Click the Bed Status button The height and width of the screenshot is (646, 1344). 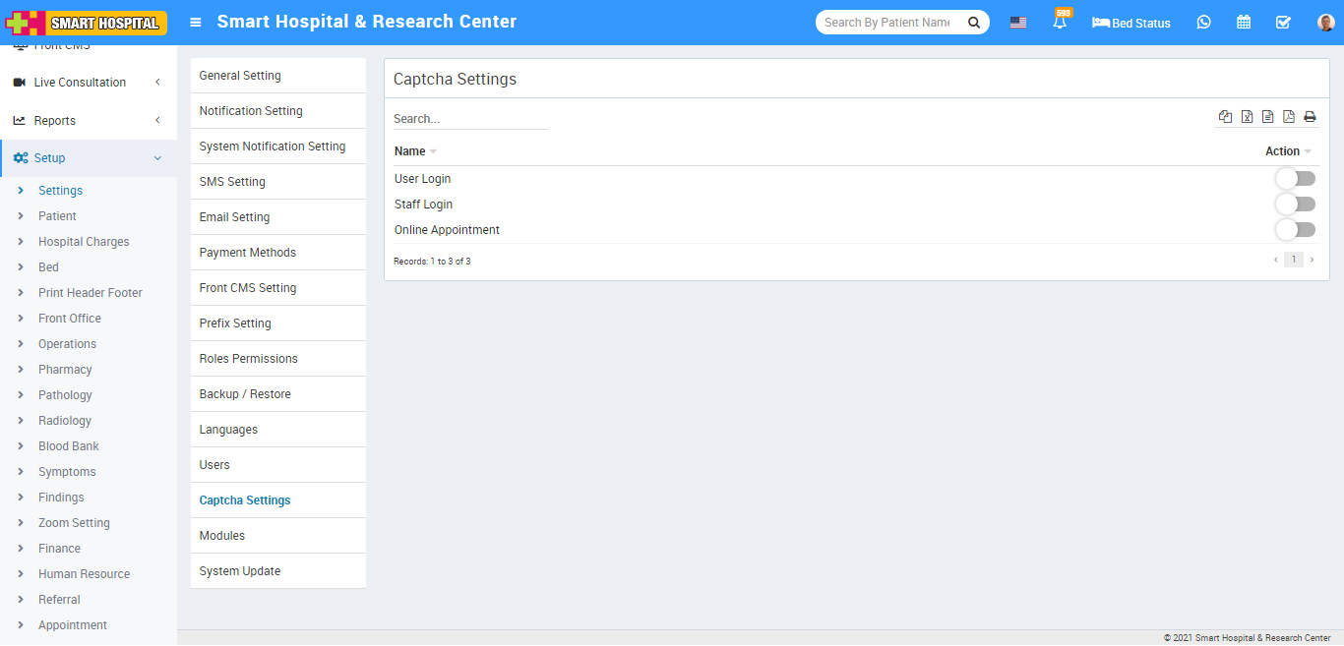point(1131,23)
